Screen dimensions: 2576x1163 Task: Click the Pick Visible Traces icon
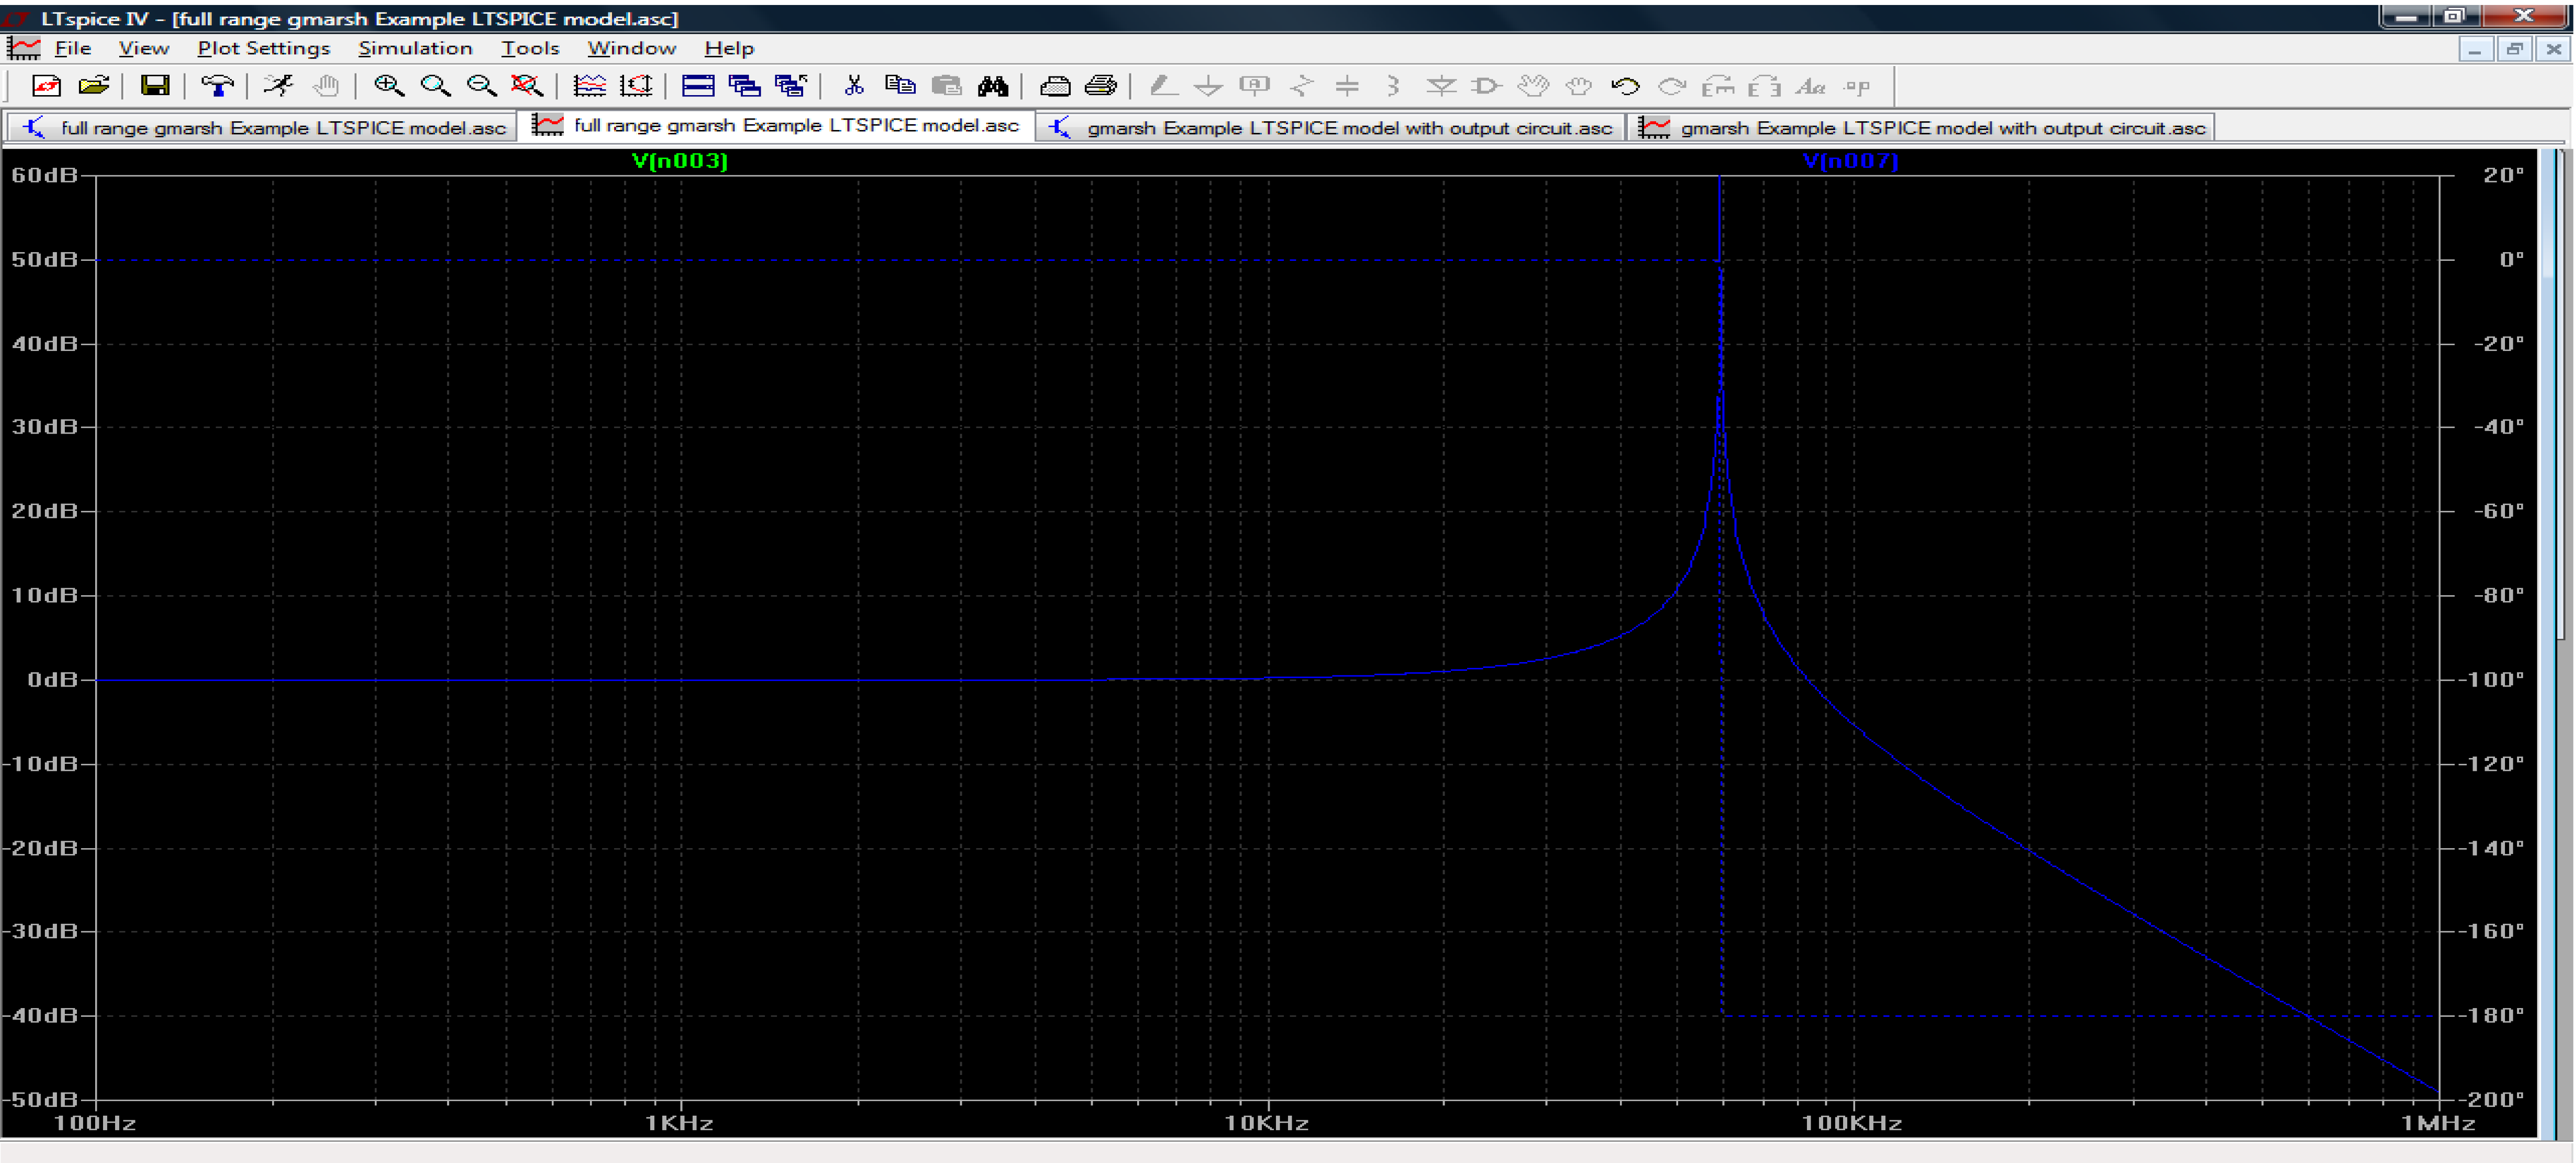[589, 86]
